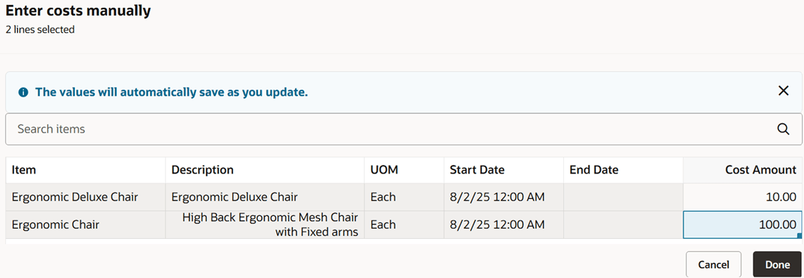Click the High Back Ergonomic Mesh Chair description
The image size is (804, 278).
pos(269,225)
